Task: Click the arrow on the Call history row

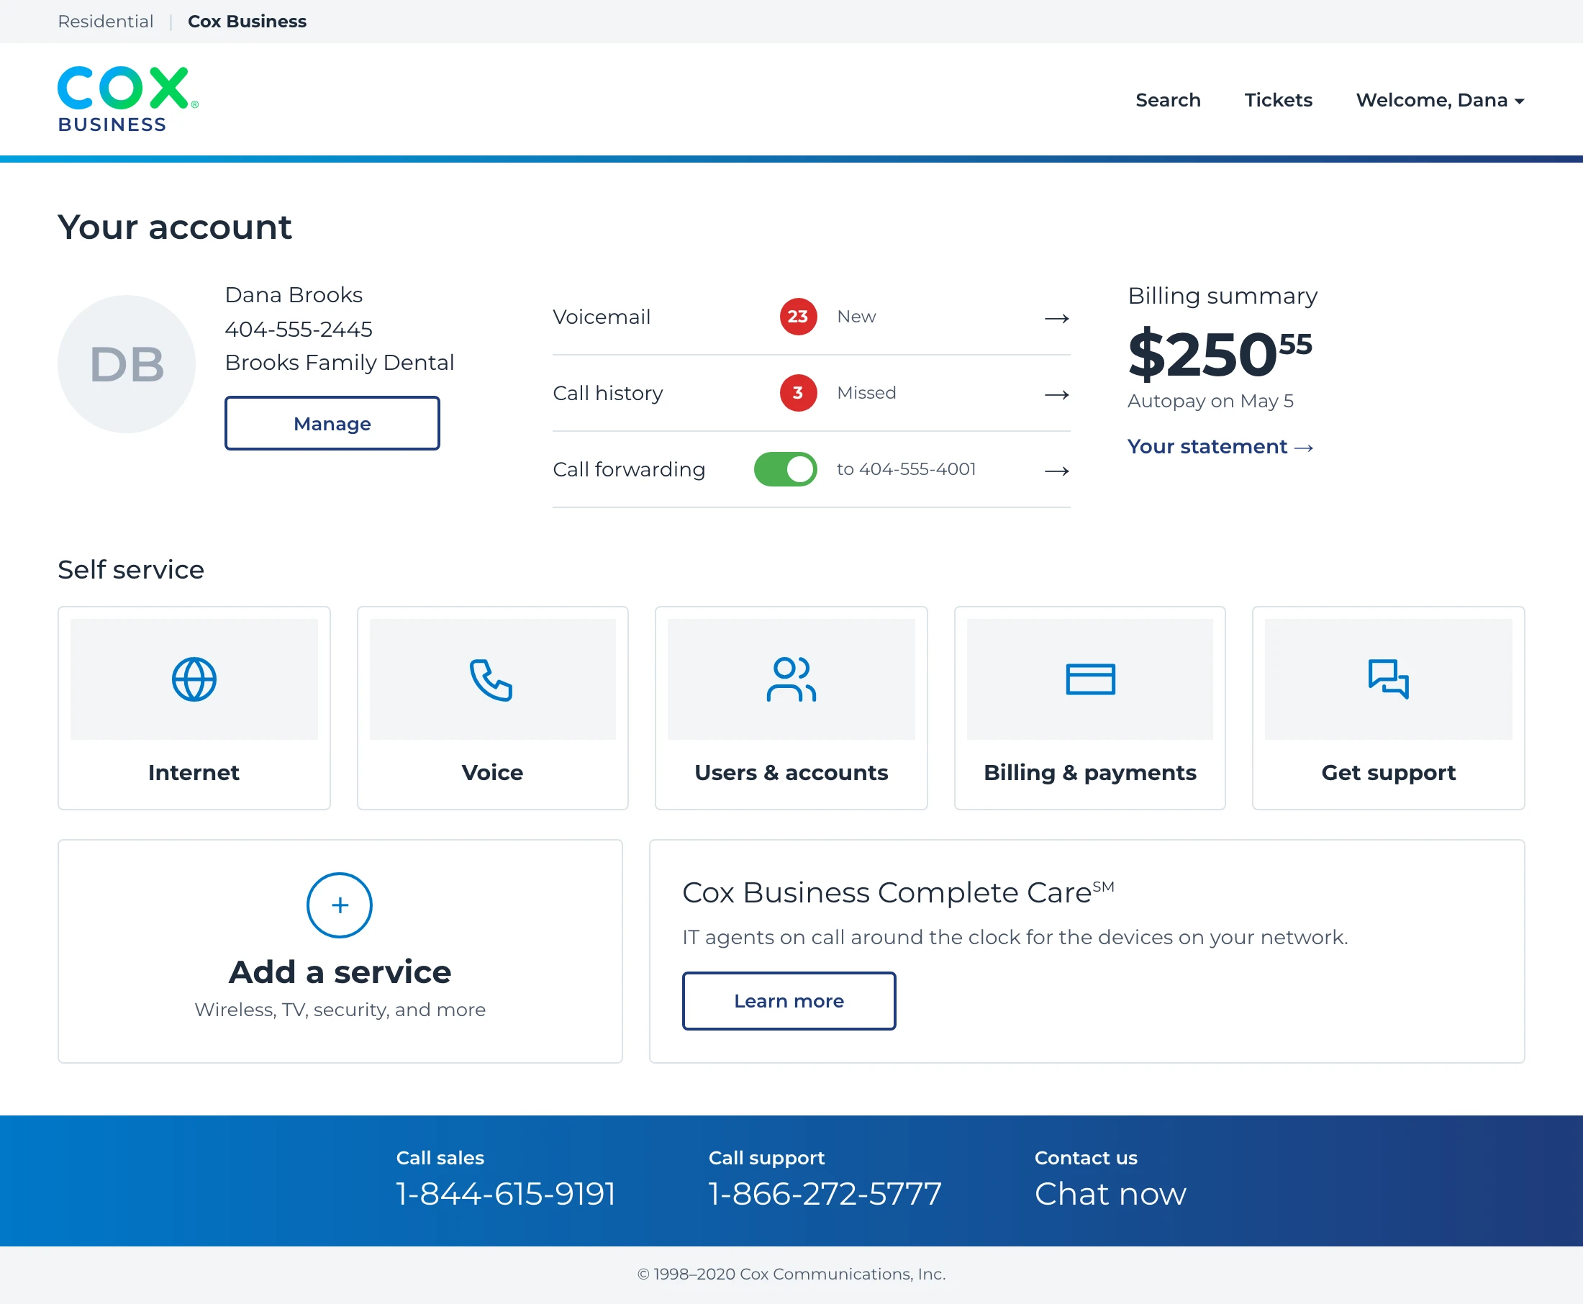Action: (1056, 394)
